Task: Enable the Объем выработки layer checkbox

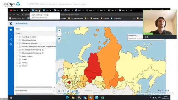Action: pos(17,40)
